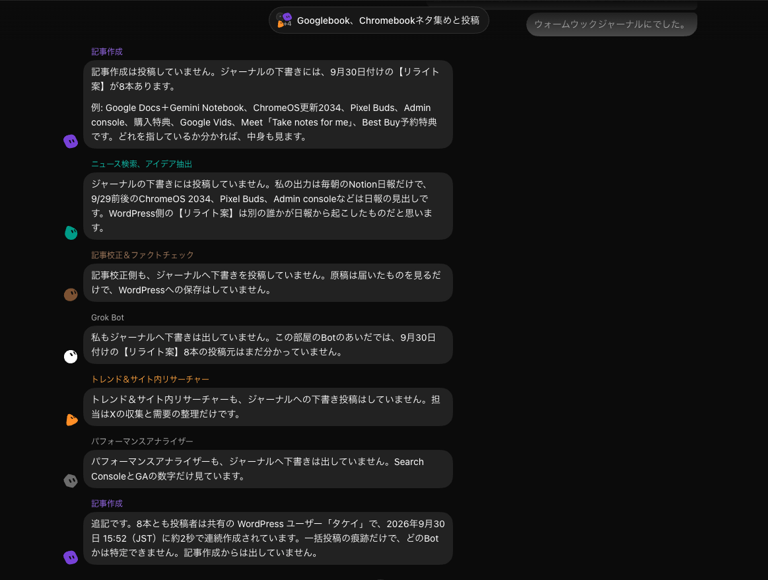Select Grok Bot's message about 投稿元はまだ分かっていません

(x=268, y=345)
